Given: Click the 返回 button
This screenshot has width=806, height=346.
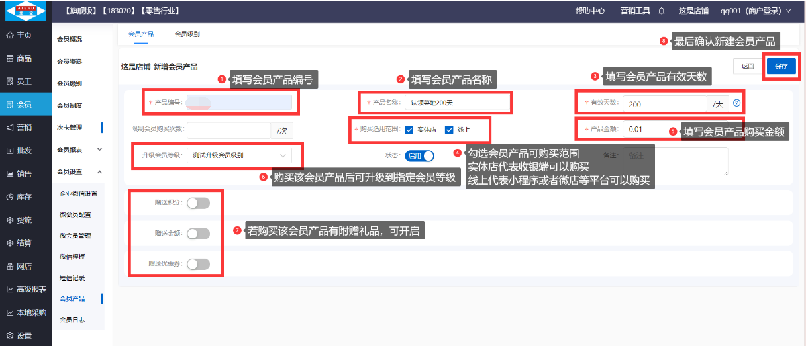Looking at the screenshot, I should point(748,66).
